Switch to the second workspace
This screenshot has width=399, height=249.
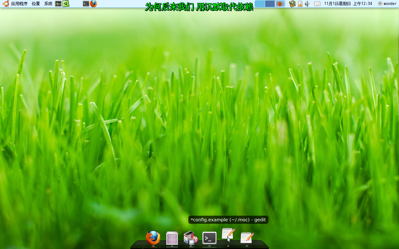[270, 4]
